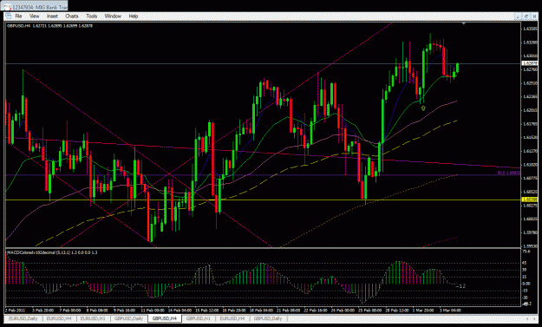Click the current price label on scale
The height and width of the screenshot is (327, 542).
[530, 63]
